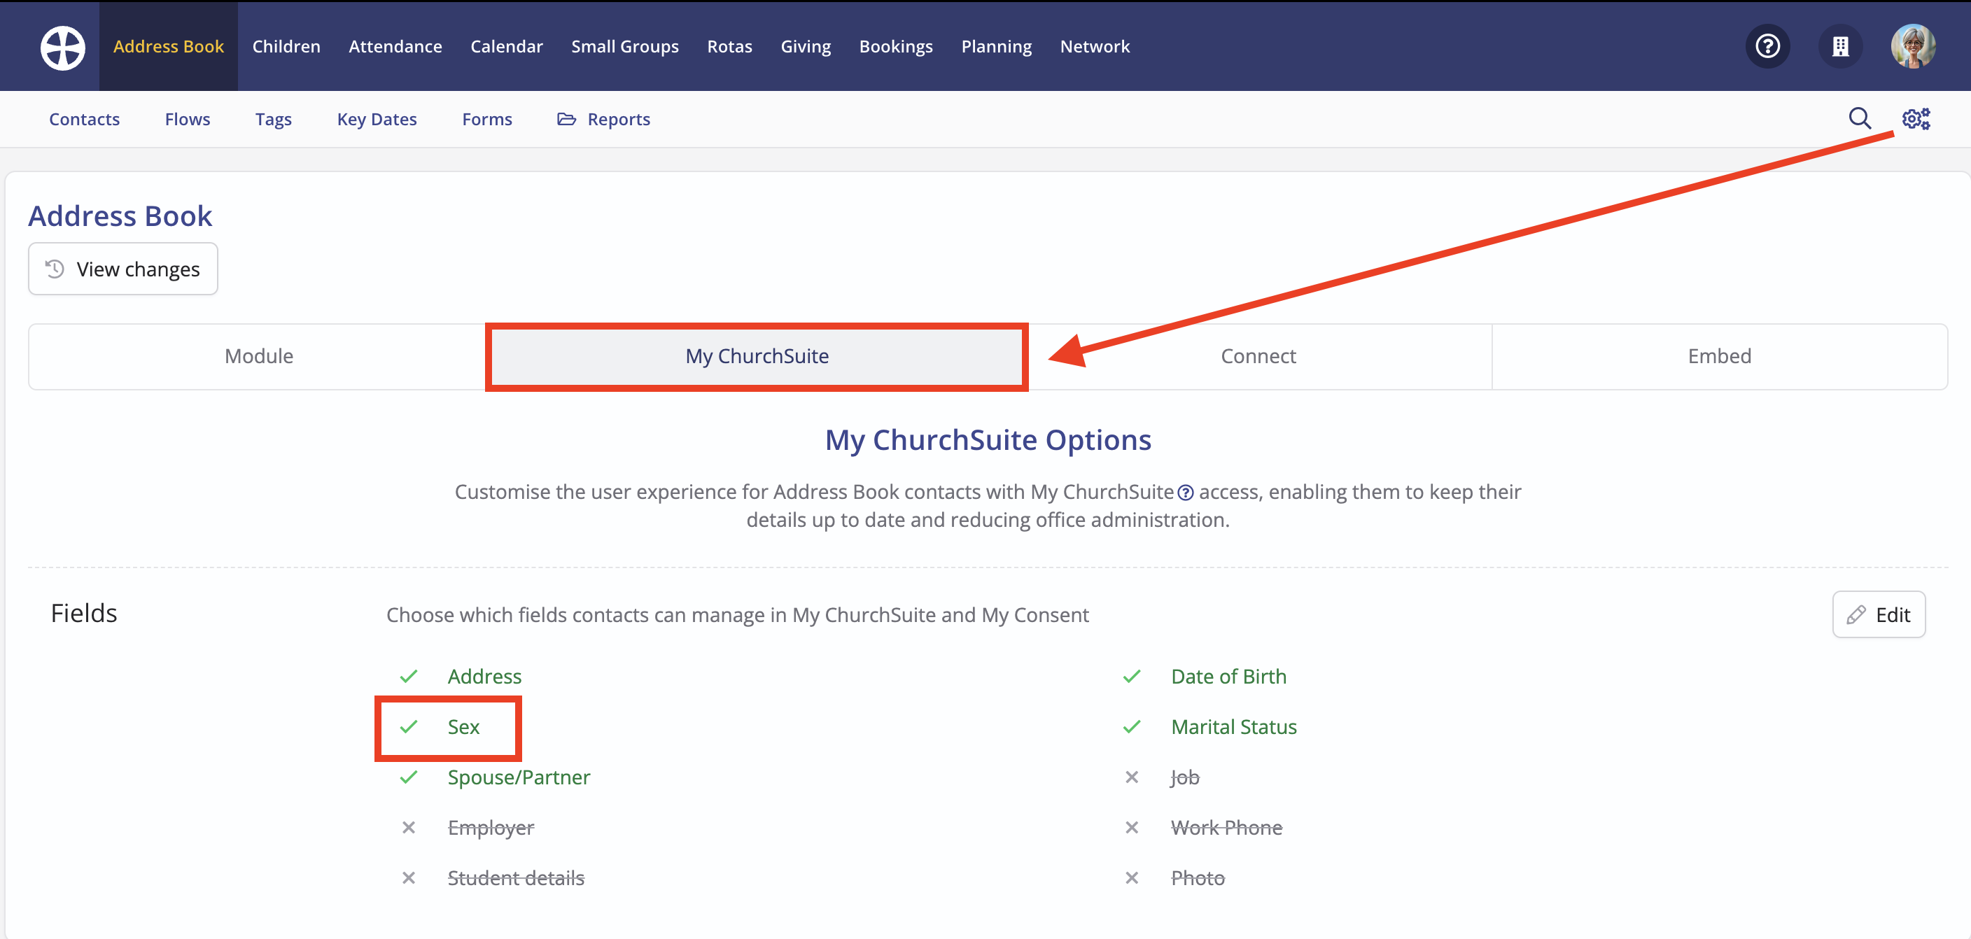Go to the Tags section
Screen dimensions: 1971x939
[273, 119]
